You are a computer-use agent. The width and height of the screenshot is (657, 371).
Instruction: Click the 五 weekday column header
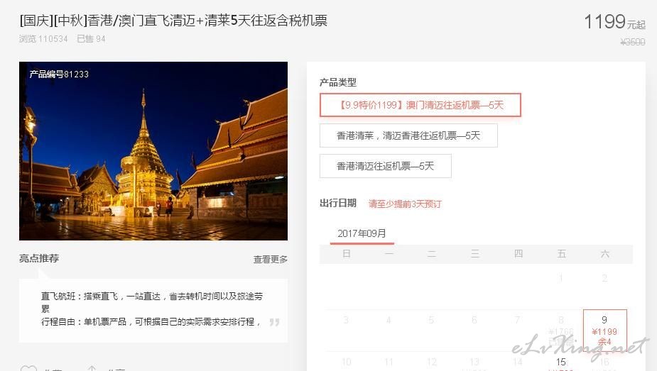point(561,254)
